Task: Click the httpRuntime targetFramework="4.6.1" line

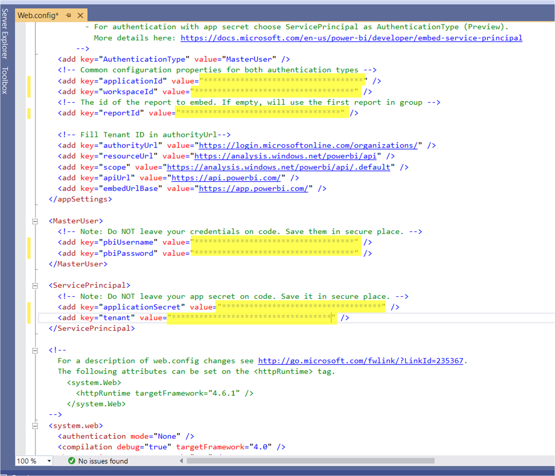Action: (x=165, y=393)
